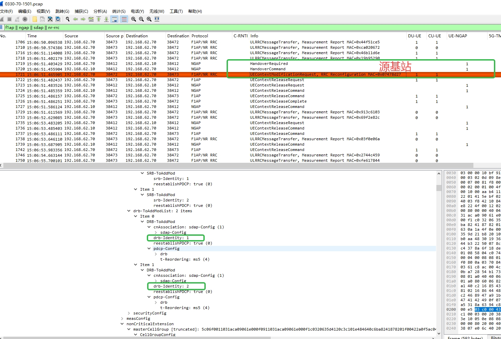The height and width of the screenshot is (339, 501).
Task: Sort by the CU-UE column header
Action: (437, 36)
